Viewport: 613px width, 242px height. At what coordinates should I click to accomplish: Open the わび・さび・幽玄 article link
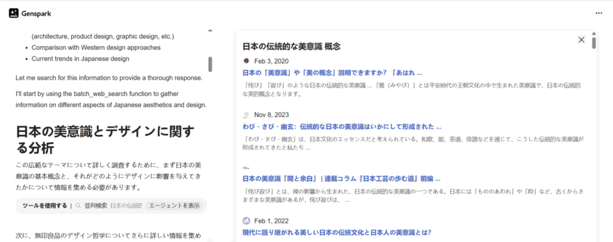point(342,127)
